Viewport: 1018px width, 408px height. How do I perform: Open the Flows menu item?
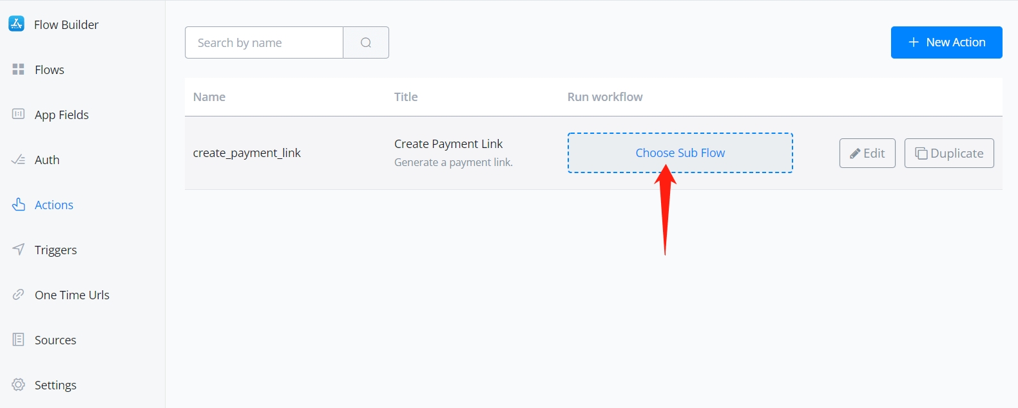point(50,70)
